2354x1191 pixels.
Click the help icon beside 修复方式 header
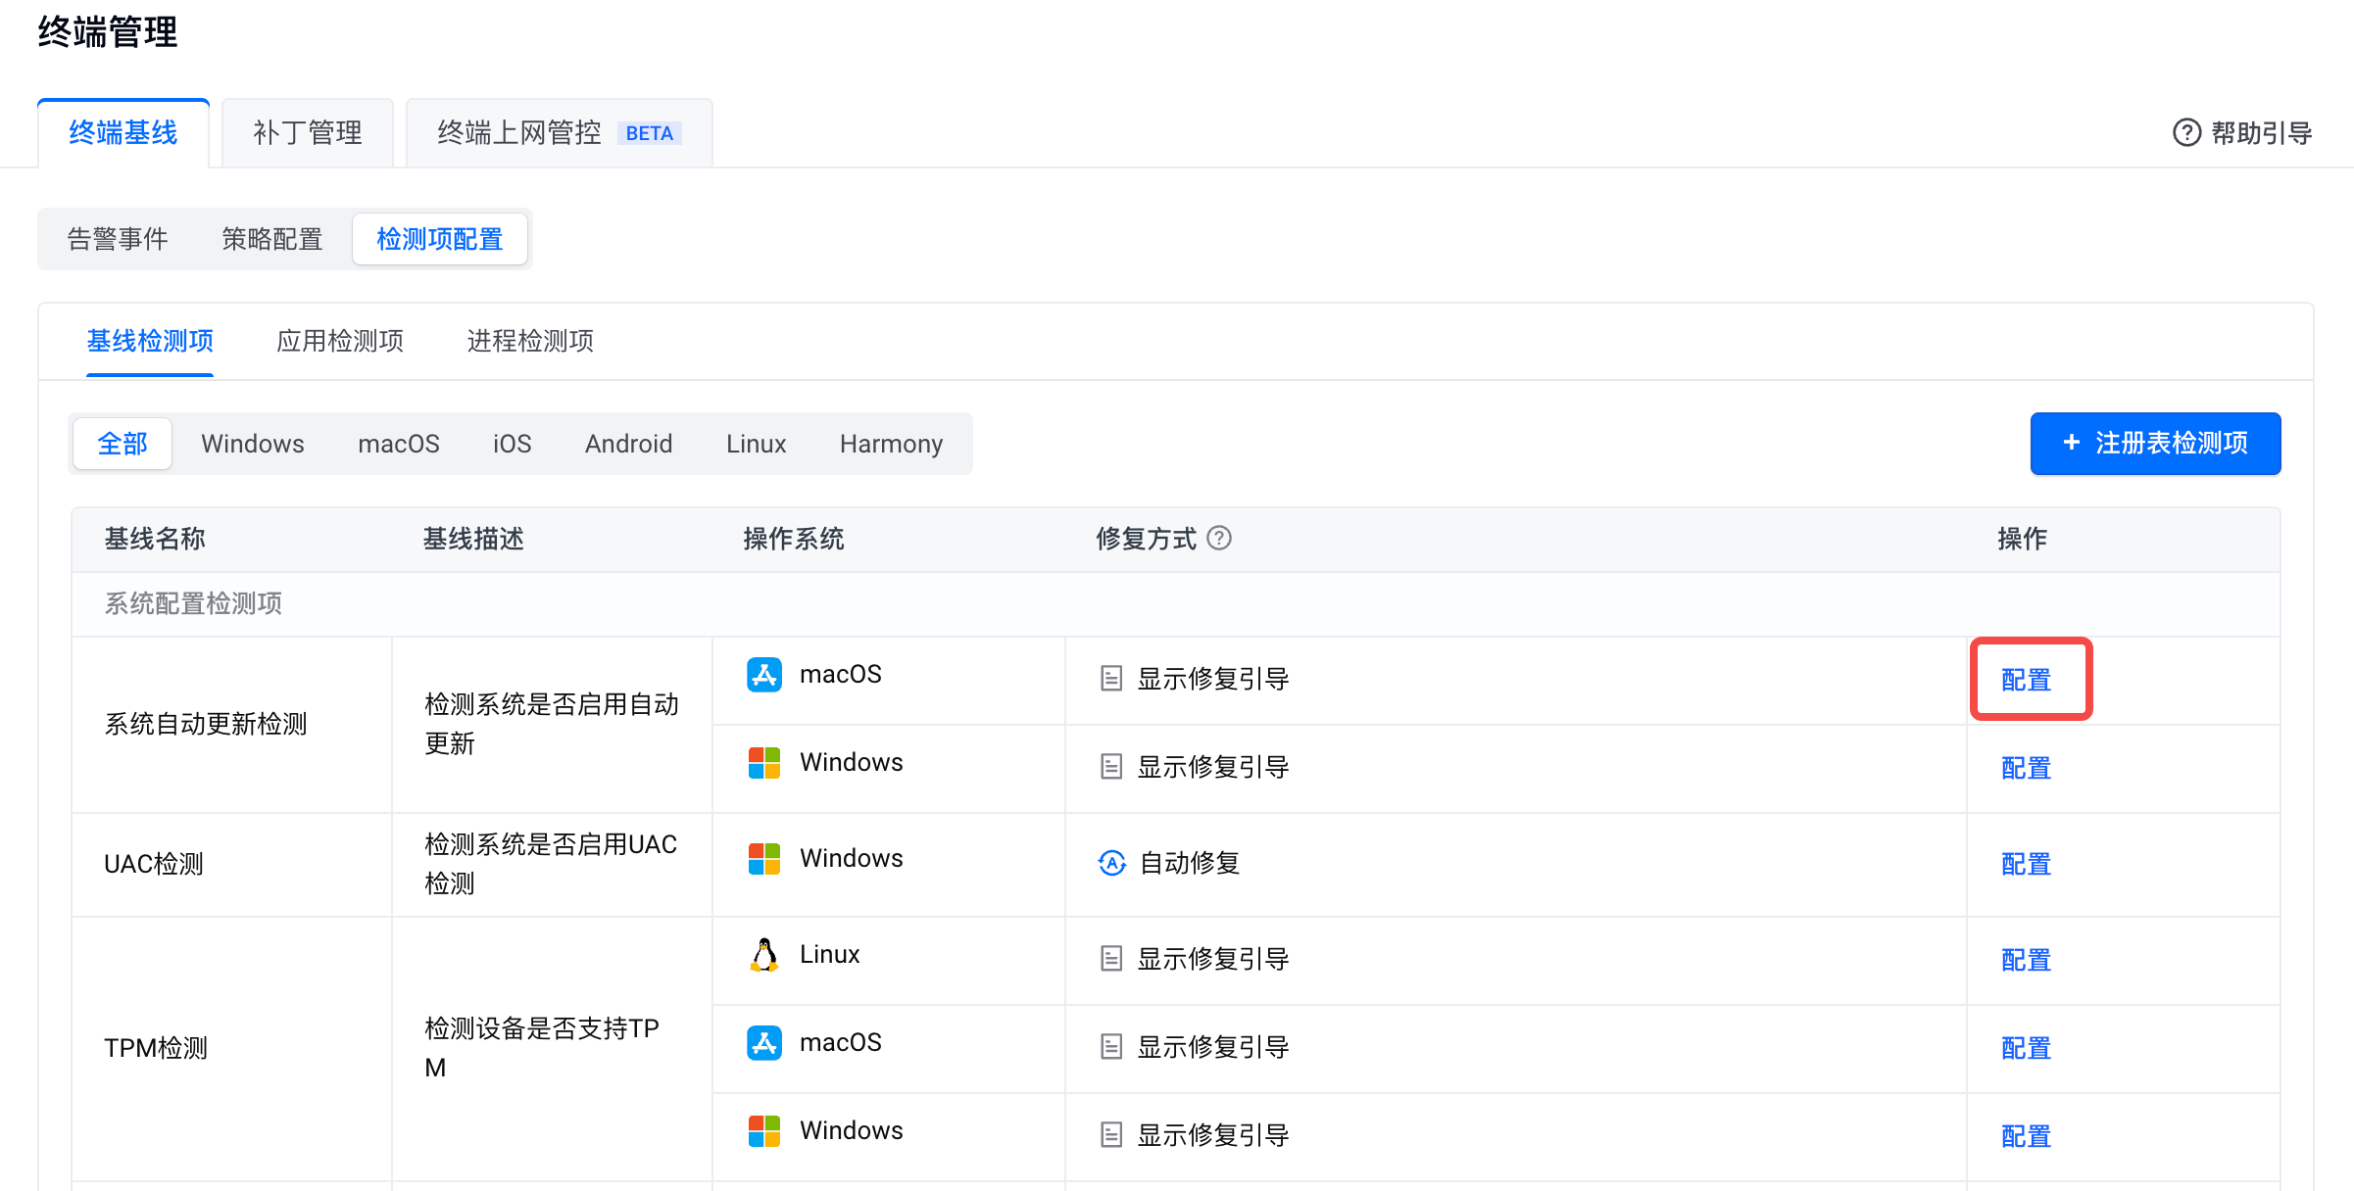1219,538
